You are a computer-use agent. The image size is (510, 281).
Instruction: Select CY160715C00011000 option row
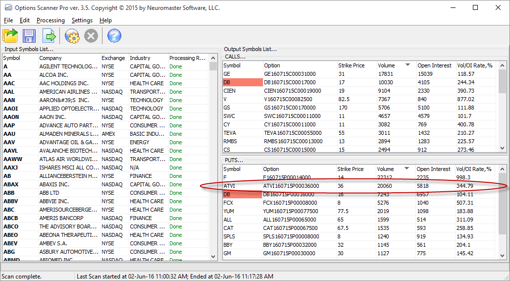[x=359, y=124]
